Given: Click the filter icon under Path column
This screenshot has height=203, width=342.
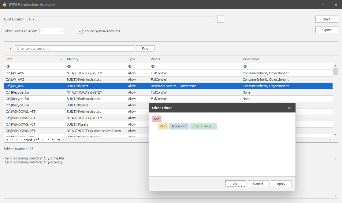Looking at the screenshot, I should coord(8,66).
